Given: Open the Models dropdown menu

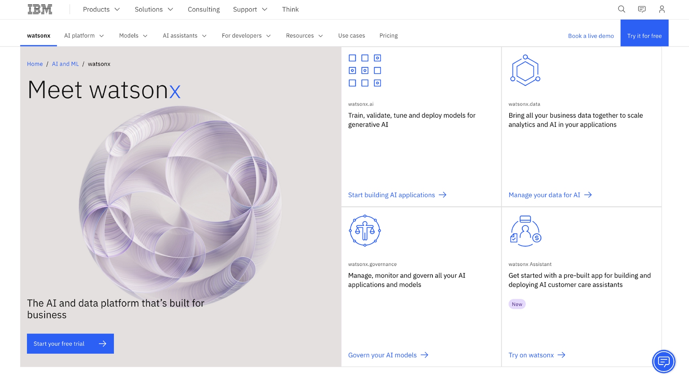Looking at the screenshot, I should [x=133, y=36].
